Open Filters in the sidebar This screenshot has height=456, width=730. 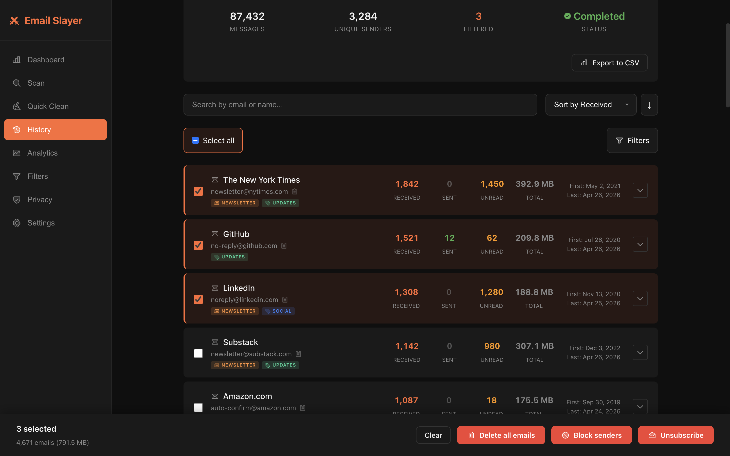tap(56, 176)
